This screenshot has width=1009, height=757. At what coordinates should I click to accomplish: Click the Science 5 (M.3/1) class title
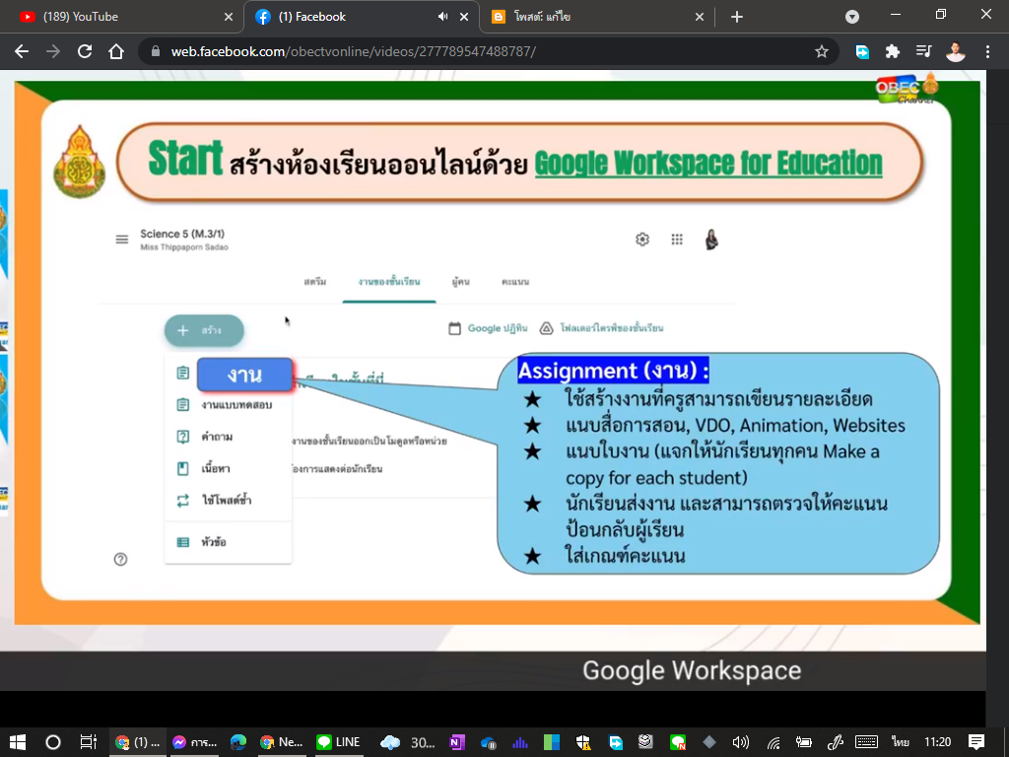[x=182, y=234]
